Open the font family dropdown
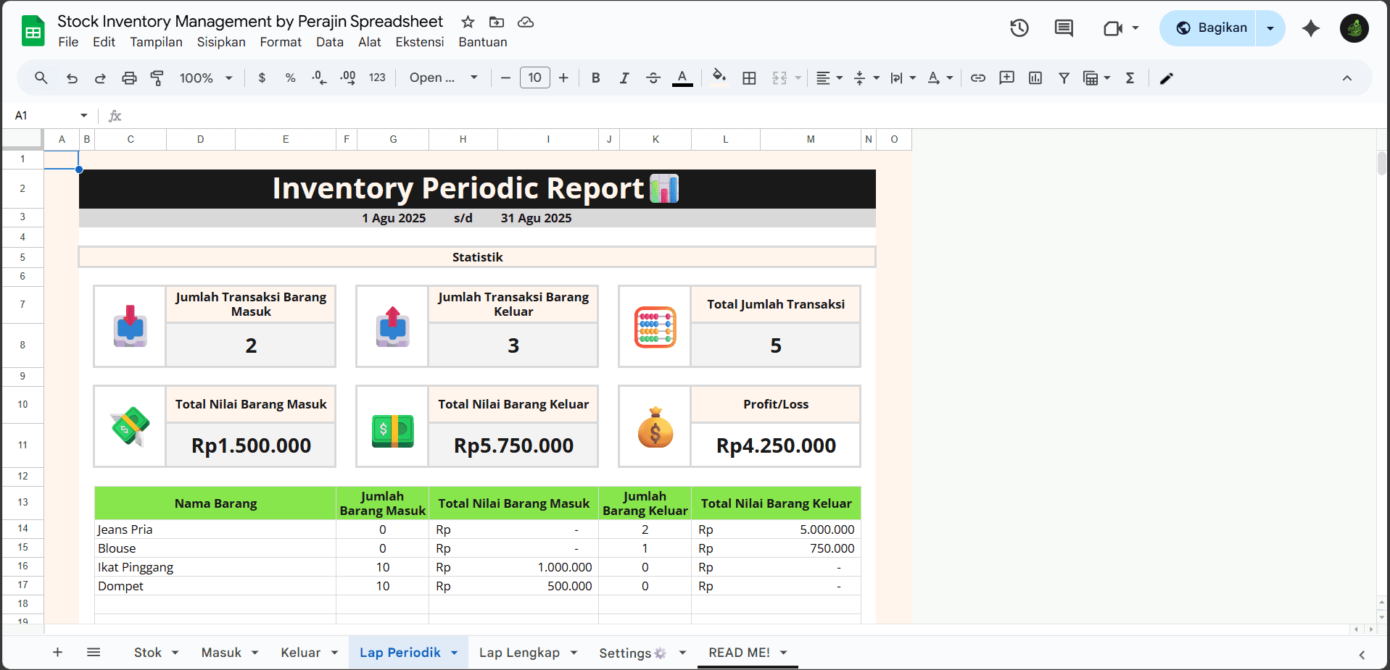This screenshot has height=670, width=1390. [x=443, y=78]
